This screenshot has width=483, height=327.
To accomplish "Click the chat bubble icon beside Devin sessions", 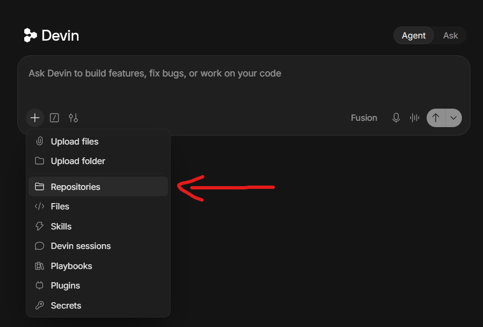I will point(40,246).
